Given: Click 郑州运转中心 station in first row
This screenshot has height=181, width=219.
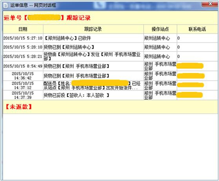Looking at the screenshot, I should point(157,38).
